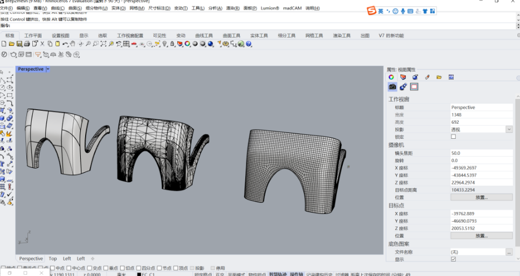Screen dimensions: 520x276
Task: Open the 曲面(S) menu
Action: tap(75, 8)
